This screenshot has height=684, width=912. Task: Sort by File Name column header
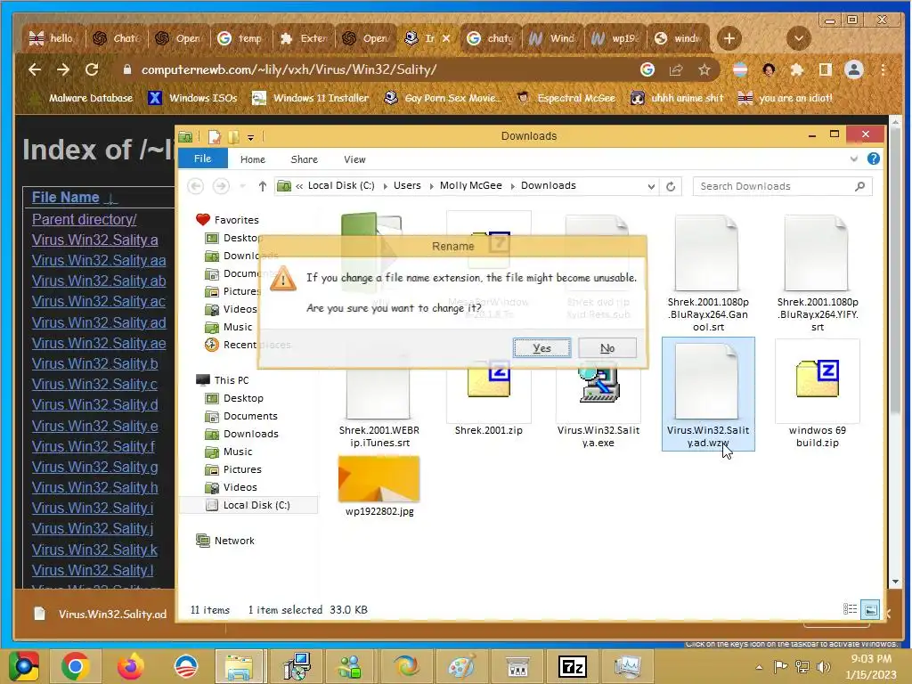tap(65, 197)
